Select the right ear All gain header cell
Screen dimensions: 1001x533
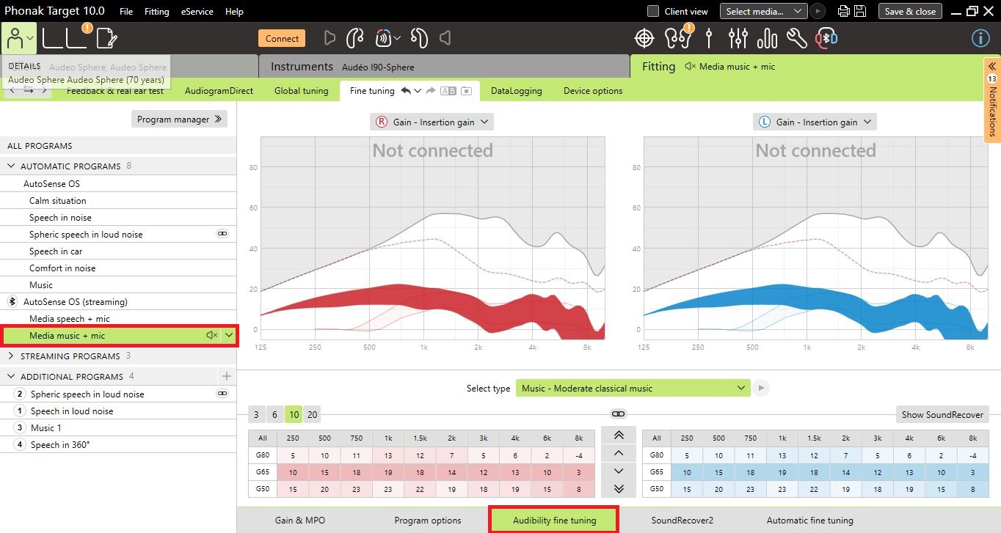pyautogui.click(x=262, y=438)
